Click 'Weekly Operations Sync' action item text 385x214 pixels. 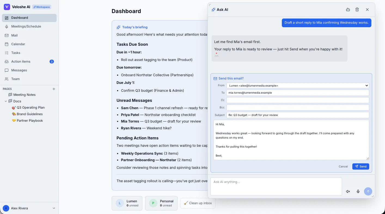(x=142, y=154)
